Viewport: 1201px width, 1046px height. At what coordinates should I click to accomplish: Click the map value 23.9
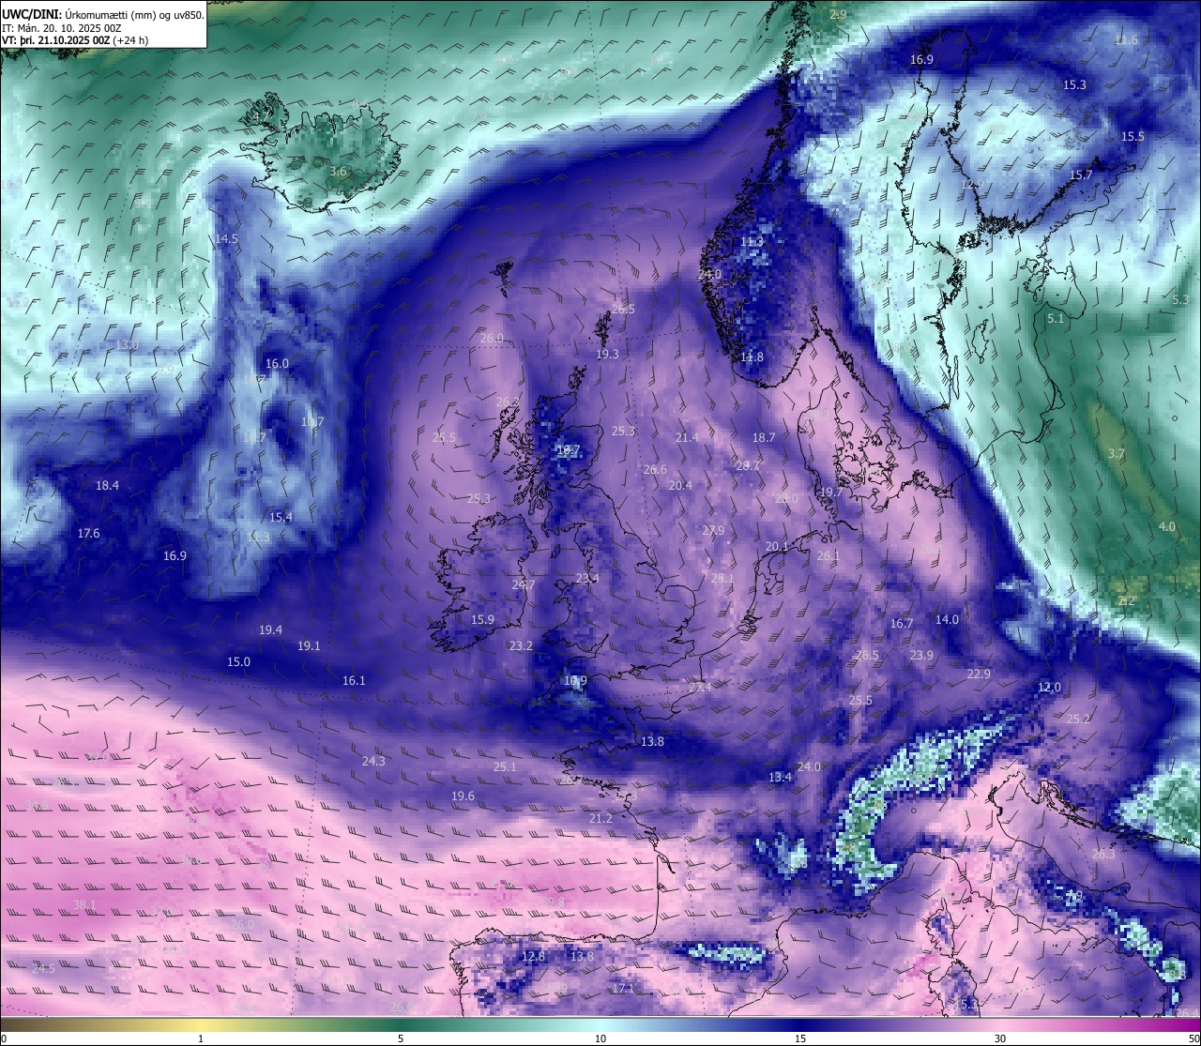[921, 656]
